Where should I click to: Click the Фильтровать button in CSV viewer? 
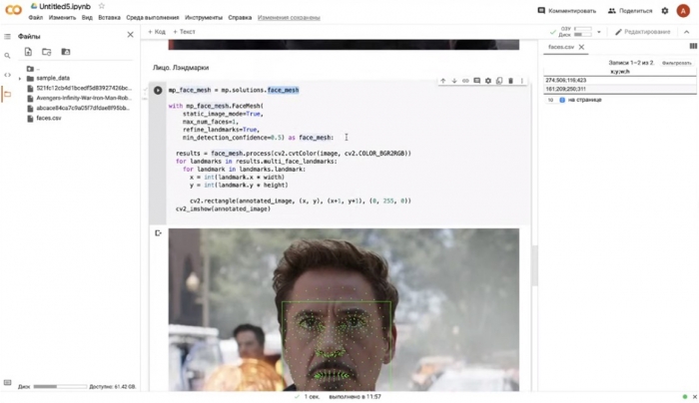676,63
